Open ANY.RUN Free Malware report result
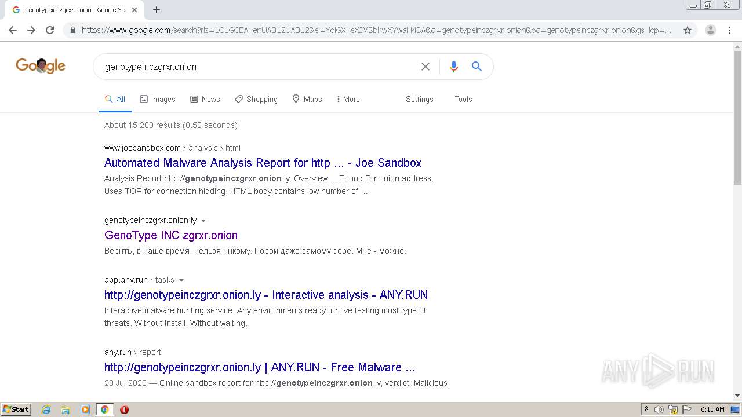Screen dimensions: 742x417 pos(260,367)
